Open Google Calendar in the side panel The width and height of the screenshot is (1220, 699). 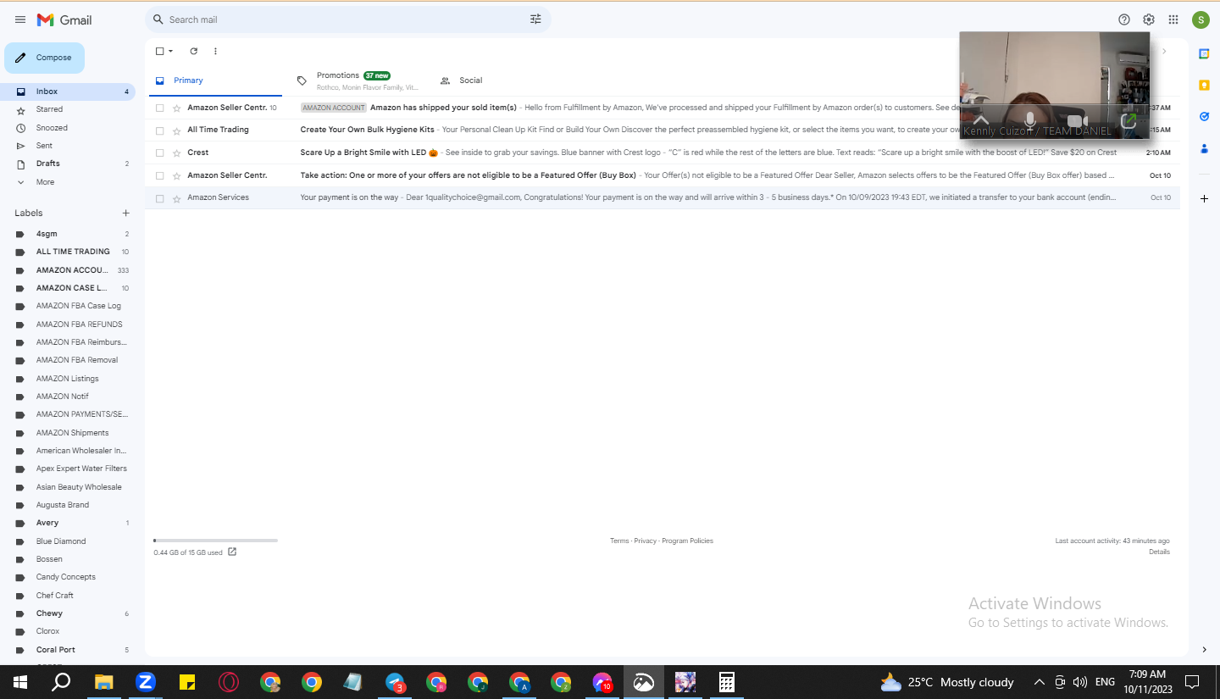tap(1204, 53)
